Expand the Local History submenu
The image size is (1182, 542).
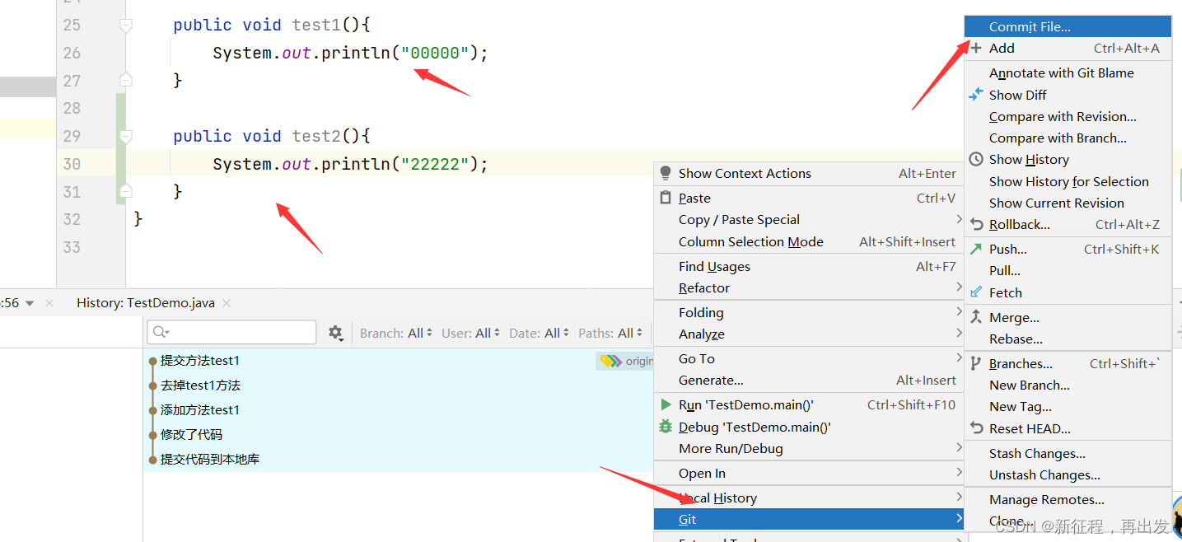(x=808, y=498)
